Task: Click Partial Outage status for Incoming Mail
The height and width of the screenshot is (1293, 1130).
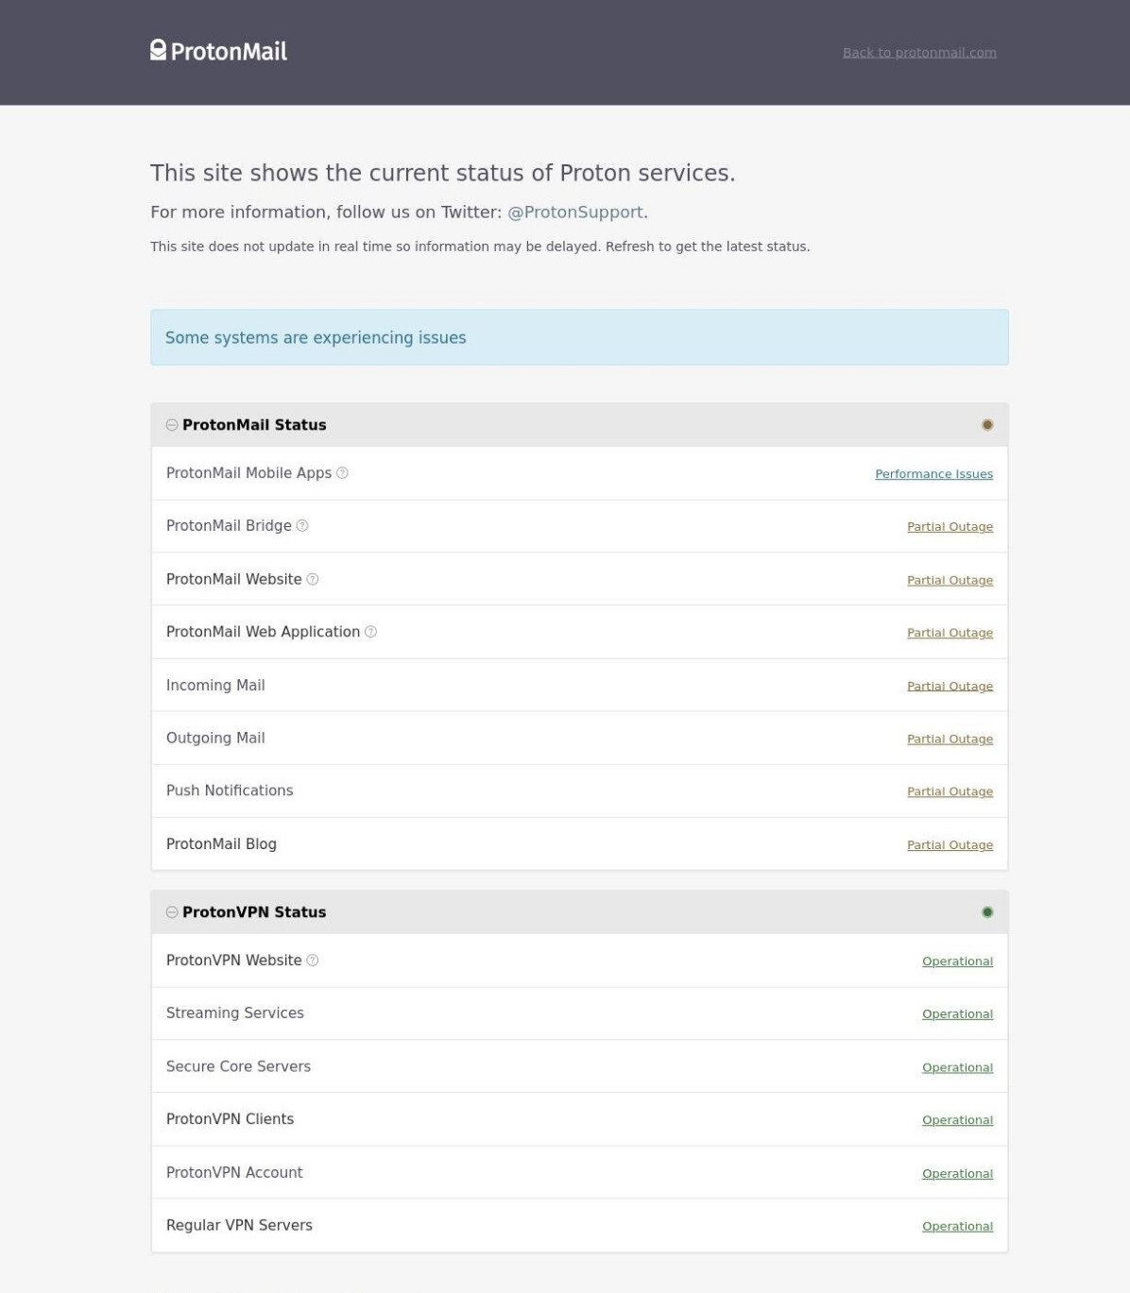Action: pos(950,686)
